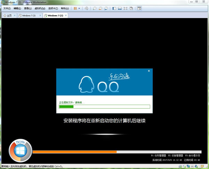The width and height of the screenshot is (209, 169).
Task: Click the hard disk device status icon
Action: point(180,166)
